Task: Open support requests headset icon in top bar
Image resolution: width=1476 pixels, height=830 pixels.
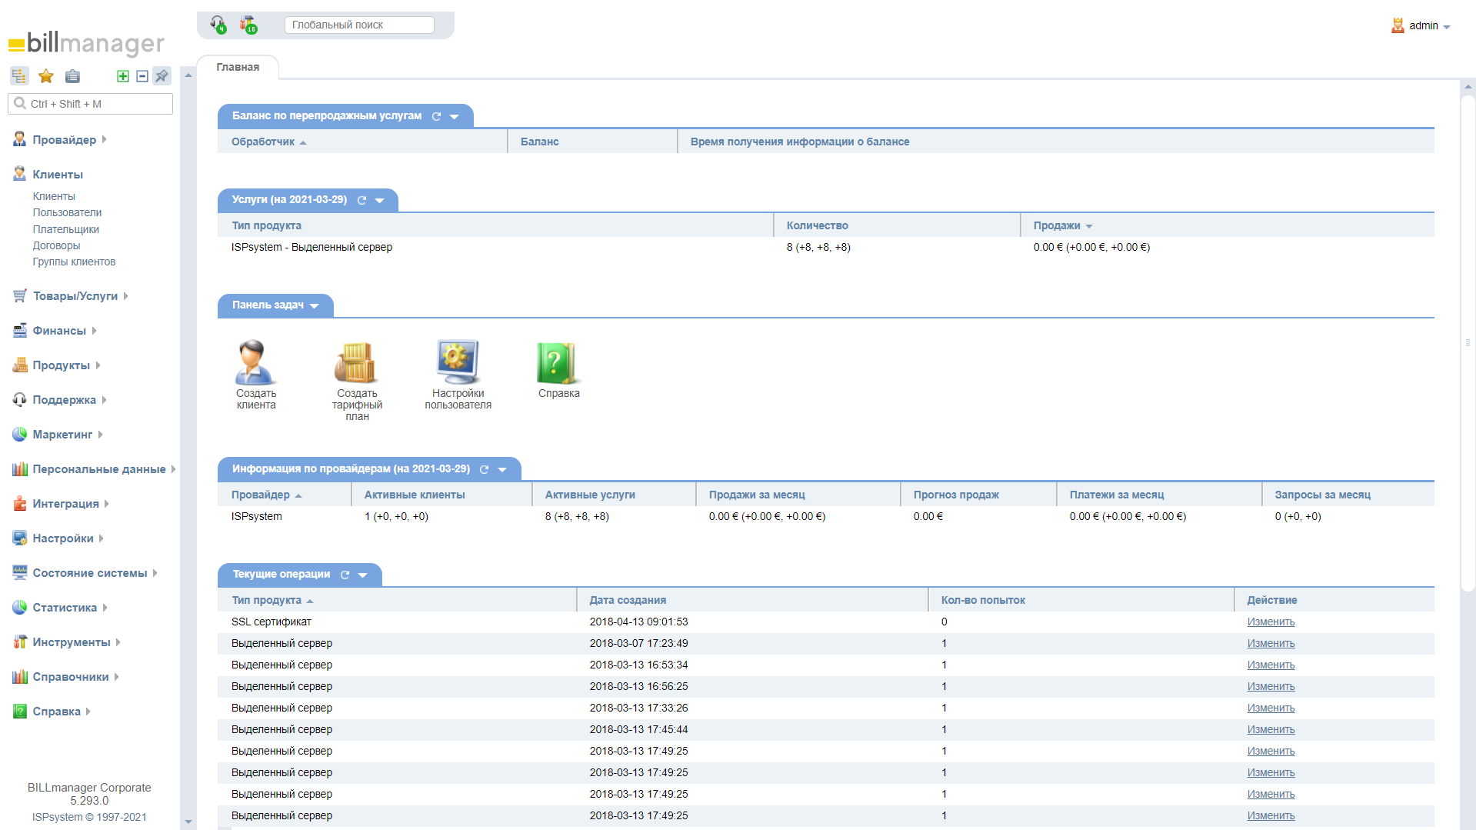Action: [x=218, y=25]
